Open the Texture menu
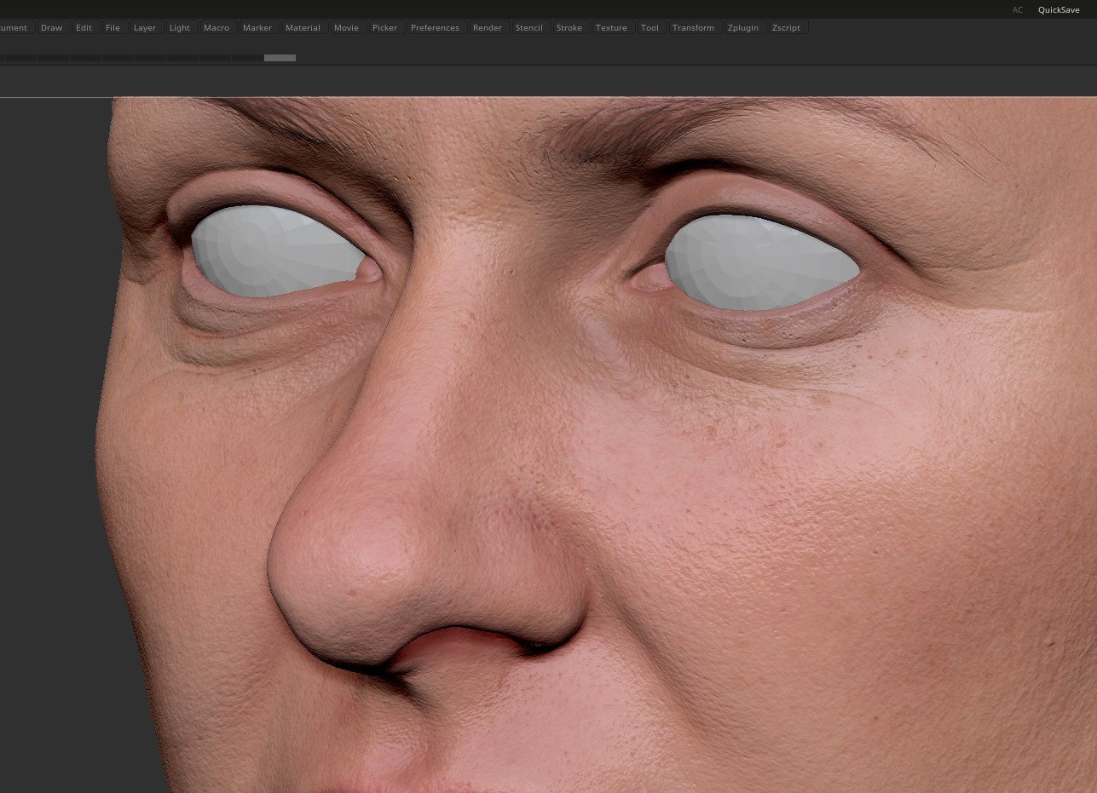Image resolution: width=1097 pixels, height=793 pixels. click(x=611, y=28)
